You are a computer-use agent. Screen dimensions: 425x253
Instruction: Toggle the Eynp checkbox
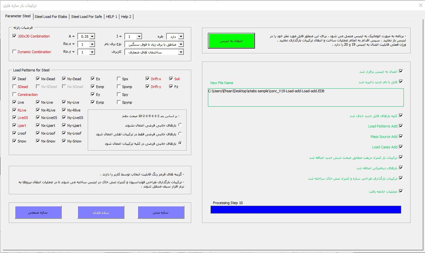[93, 102]
